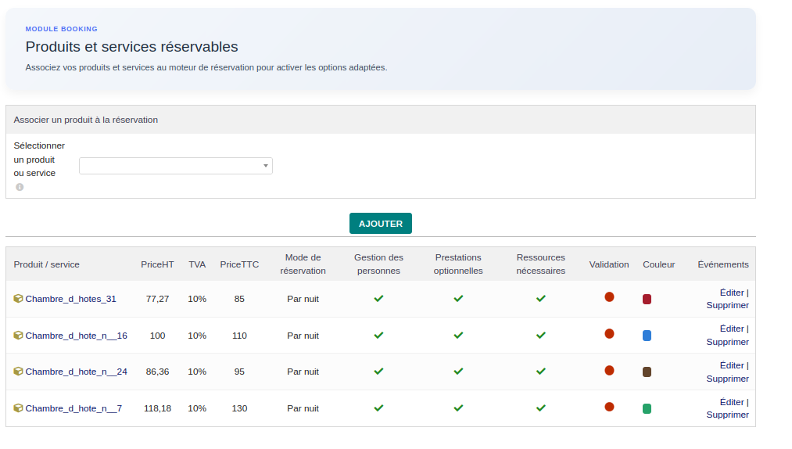The height and width of the screenshot is (449, 792).
Task: Click Prestations optionnelles checkmark for Chambre_d_hote_n__16
Action: pos(458,336)
